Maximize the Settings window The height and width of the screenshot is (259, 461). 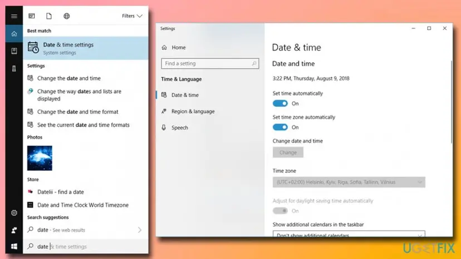(429, 28)
